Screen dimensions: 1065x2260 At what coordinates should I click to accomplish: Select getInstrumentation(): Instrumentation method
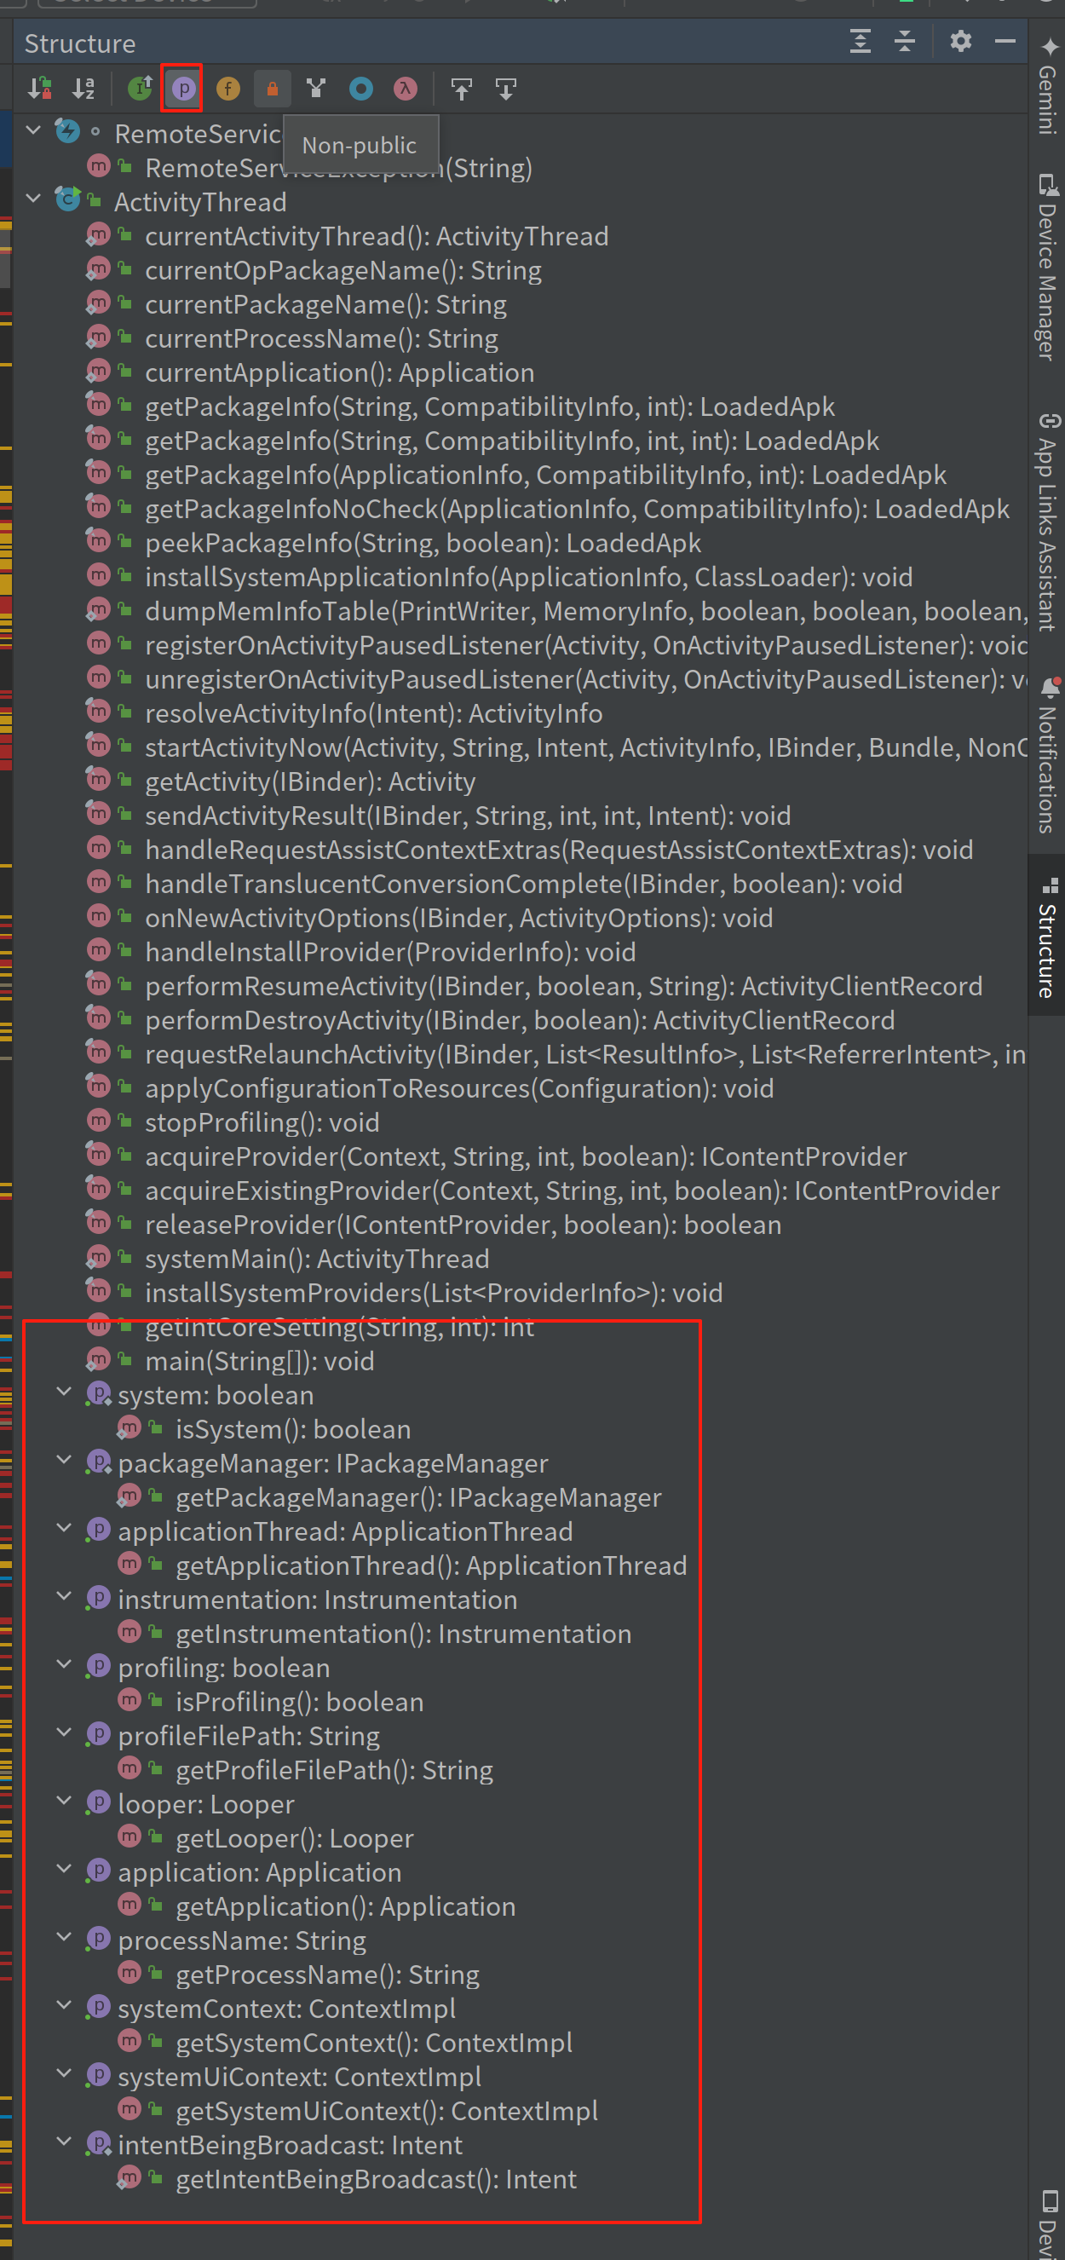tap(404, 1634)
